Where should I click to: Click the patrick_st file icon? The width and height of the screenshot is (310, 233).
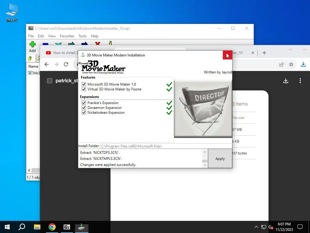point(50,81)
